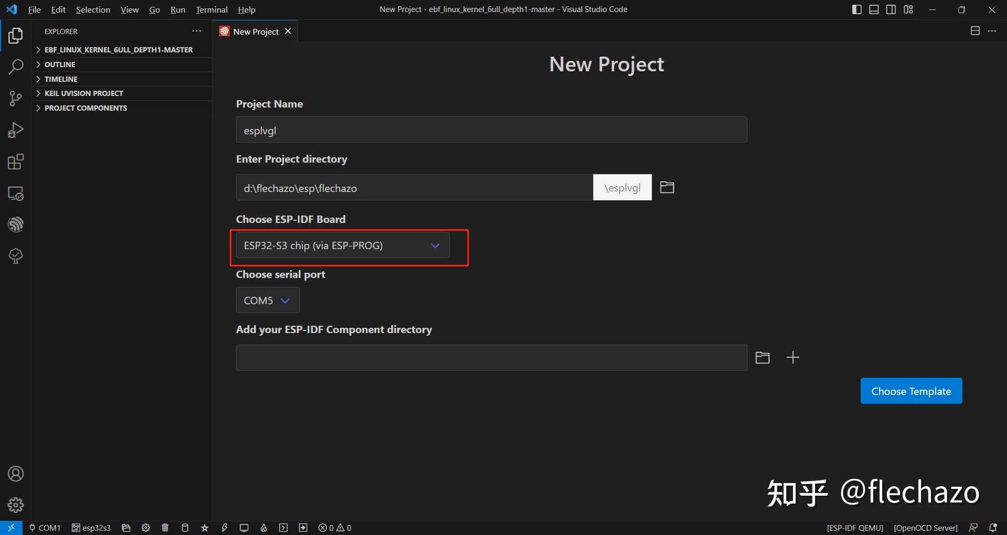Focus the project directory input field
The height and width of the screenshot is (535, 1007).
(414, 187)
